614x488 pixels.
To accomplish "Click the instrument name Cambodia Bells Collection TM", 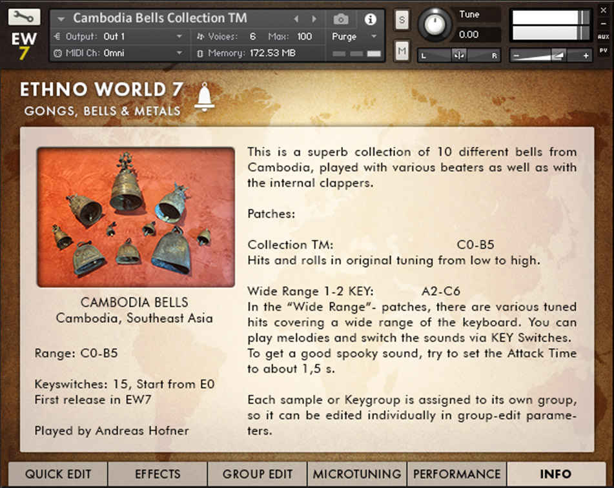I will (159, 18).
